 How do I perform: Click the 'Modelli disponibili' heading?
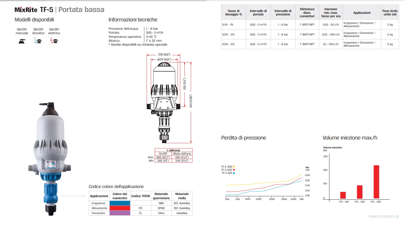[x=34, y=20]
